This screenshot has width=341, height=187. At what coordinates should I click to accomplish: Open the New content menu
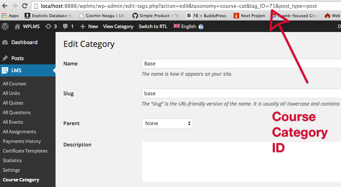coord(89,27)
